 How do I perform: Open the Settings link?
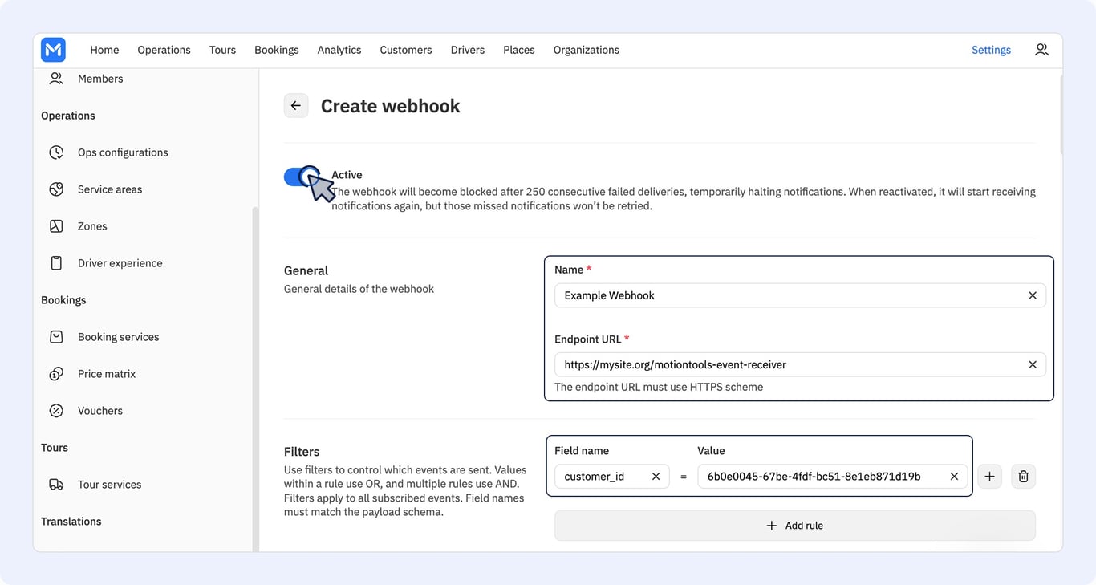(x=991, y=50)
